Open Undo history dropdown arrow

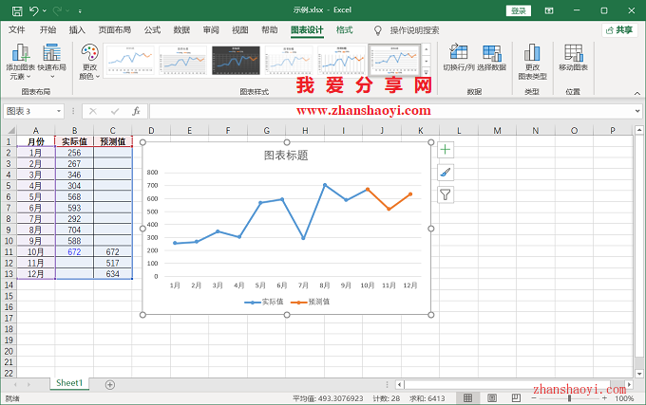click(x=45, y=10)
